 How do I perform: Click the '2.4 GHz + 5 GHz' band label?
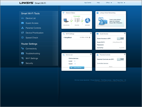[x=84, y=37]
